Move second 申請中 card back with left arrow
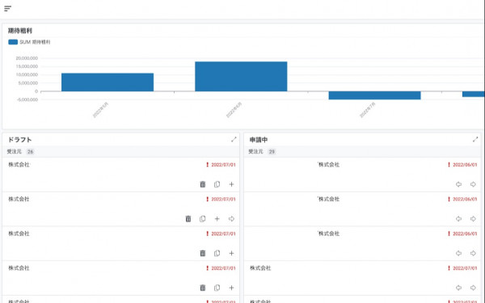 point(458,219)
